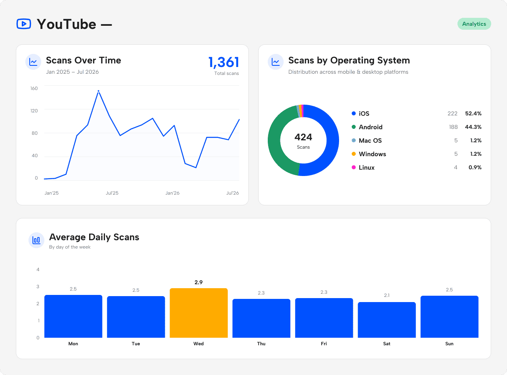Click the "44.3%" Android percentage

point(473,127)
